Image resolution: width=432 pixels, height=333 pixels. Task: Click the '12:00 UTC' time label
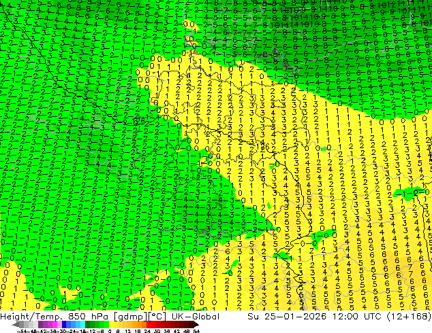[x=358, y=317]
